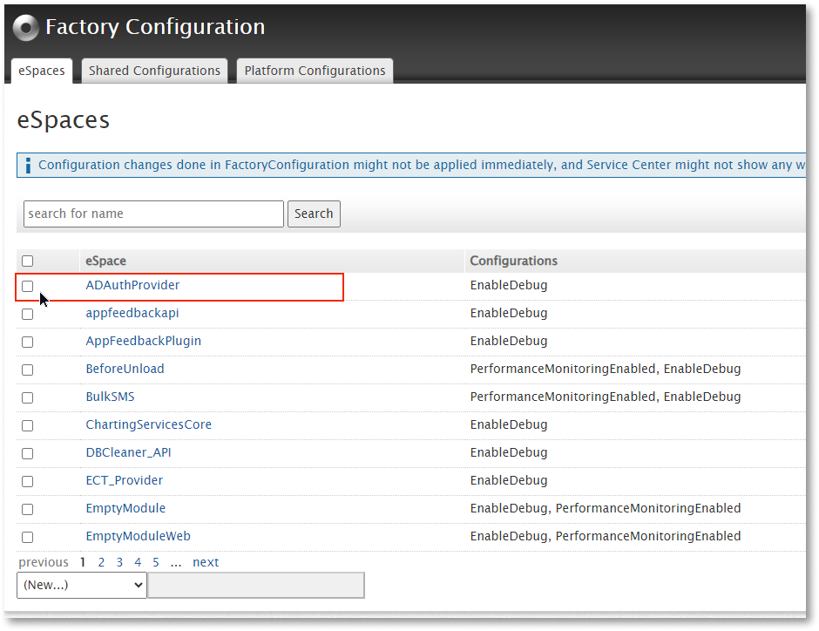This screenshot has width=819, height=631.
Task: Open the DBCleaner_API eSpace
Action: (128, 452)
